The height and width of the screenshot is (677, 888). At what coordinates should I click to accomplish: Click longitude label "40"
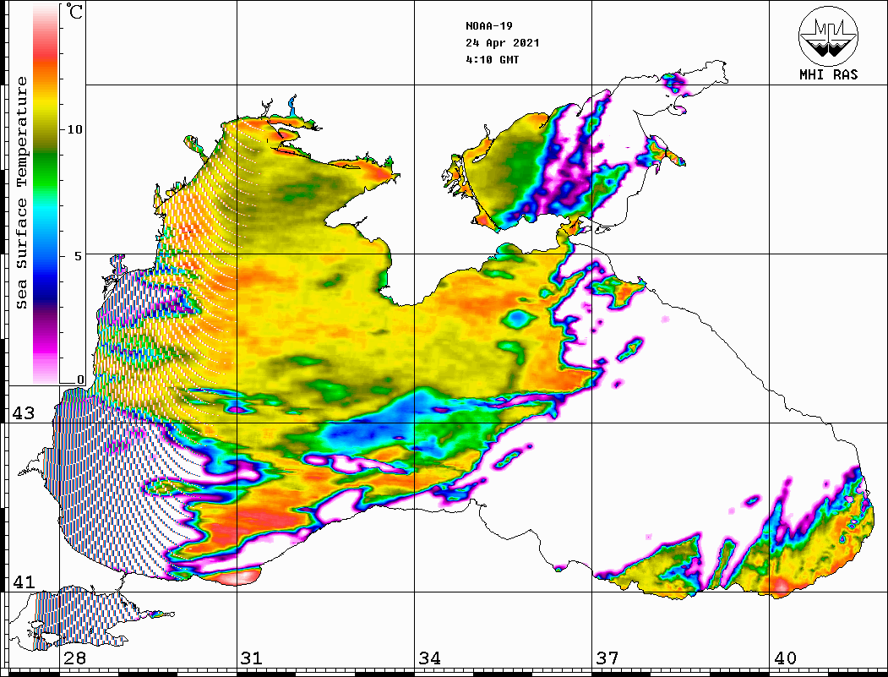[x=785, y=658]
